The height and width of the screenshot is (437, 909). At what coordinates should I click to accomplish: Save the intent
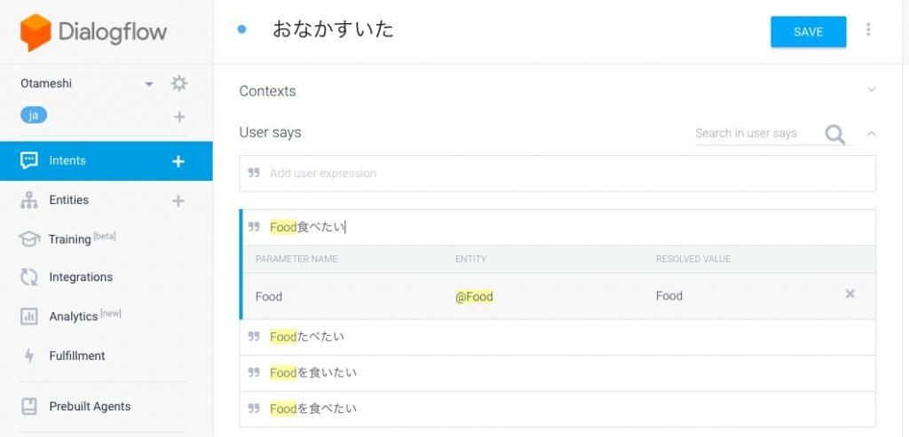pyautogui.click(x=808, y=32)
